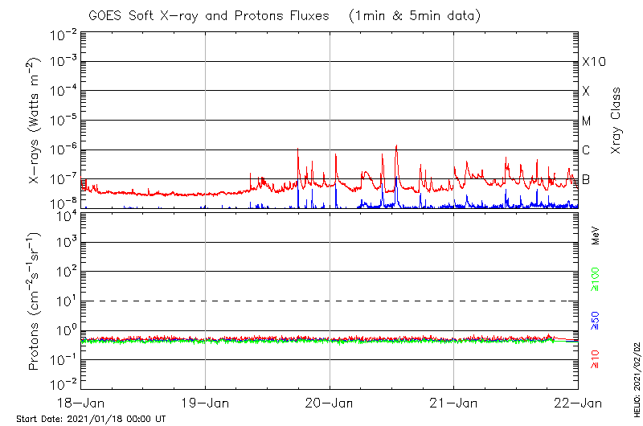643x426 pixels.
Task: Select the 19-Jan date tick label
Action: (206, 402)
